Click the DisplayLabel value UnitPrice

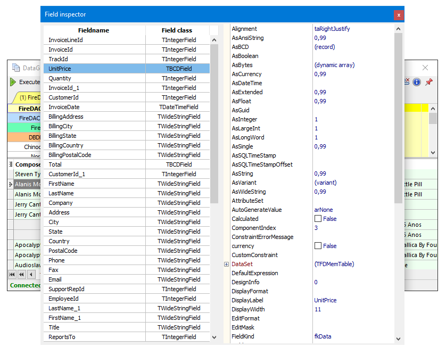325,300
